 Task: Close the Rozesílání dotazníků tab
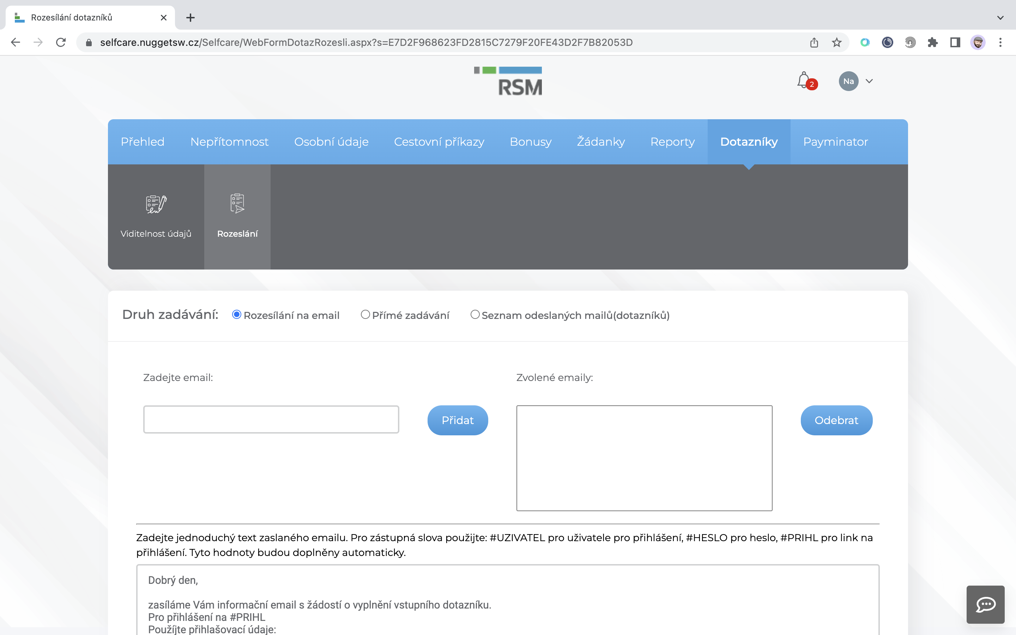point(164,18)
